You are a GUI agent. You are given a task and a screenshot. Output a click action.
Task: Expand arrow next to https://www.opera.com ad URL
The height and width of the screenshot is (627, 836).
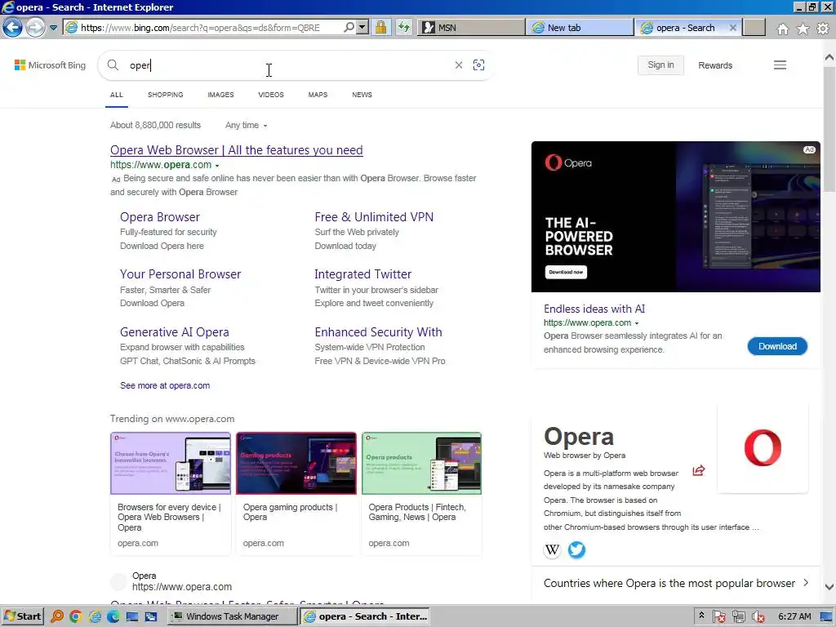tap(217, 166)
